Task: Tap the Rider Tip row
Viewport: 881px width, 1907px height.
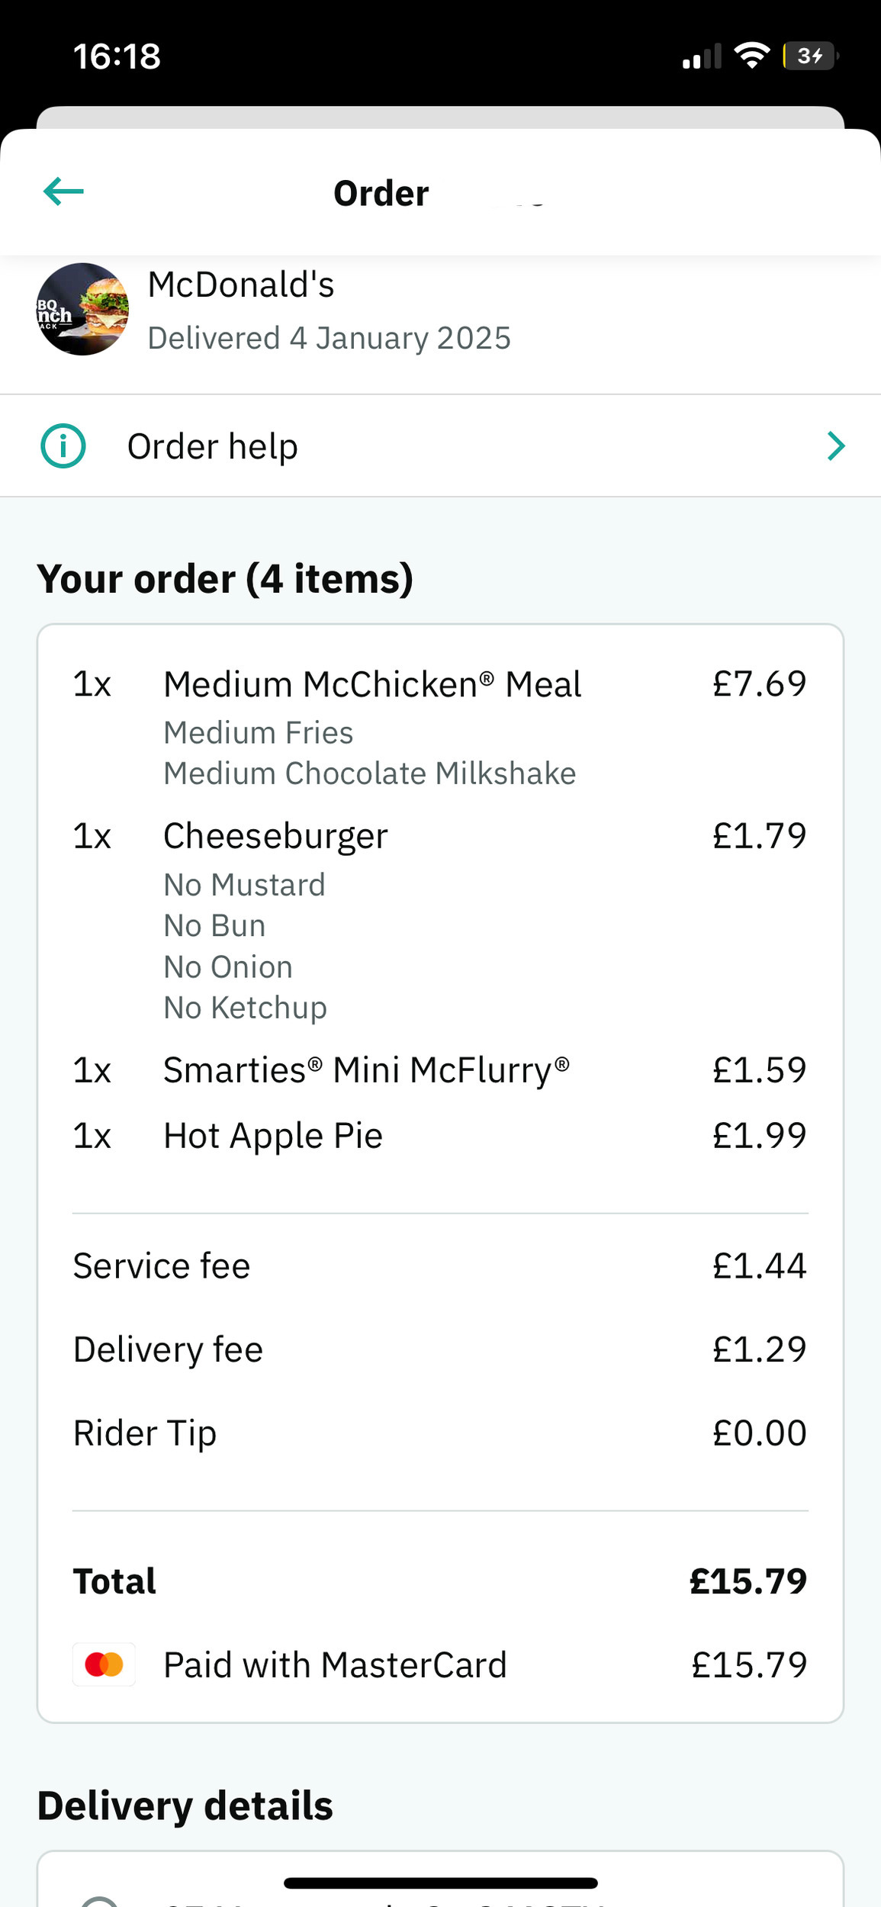Action: coord(439,1433)
